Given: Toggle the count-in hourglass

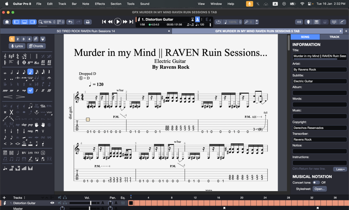Looking at the screenshot, I should coord(192,19).
